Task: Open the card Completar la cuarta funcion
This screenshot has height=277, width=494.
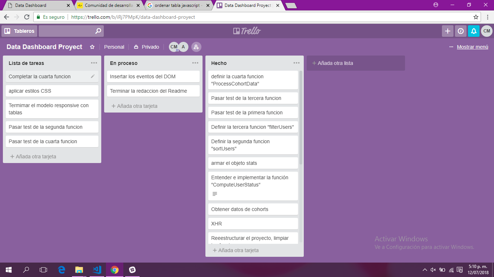Action: [x=52, y=76]
